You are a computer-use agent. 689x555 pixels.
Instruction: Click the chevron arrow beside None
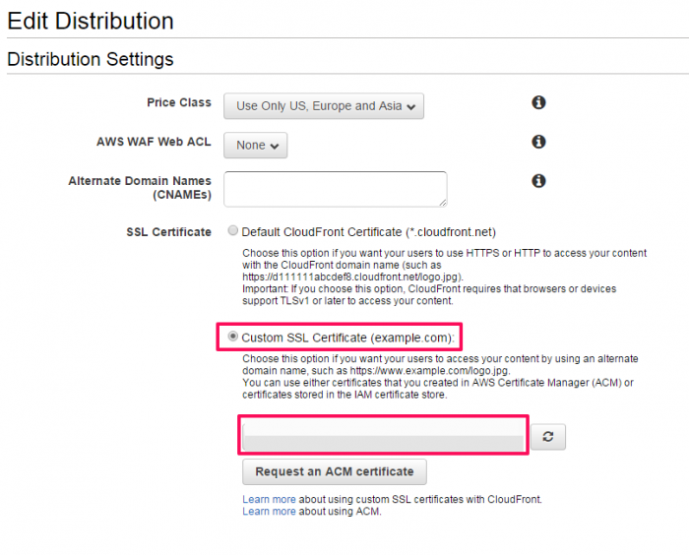point(275,146)
